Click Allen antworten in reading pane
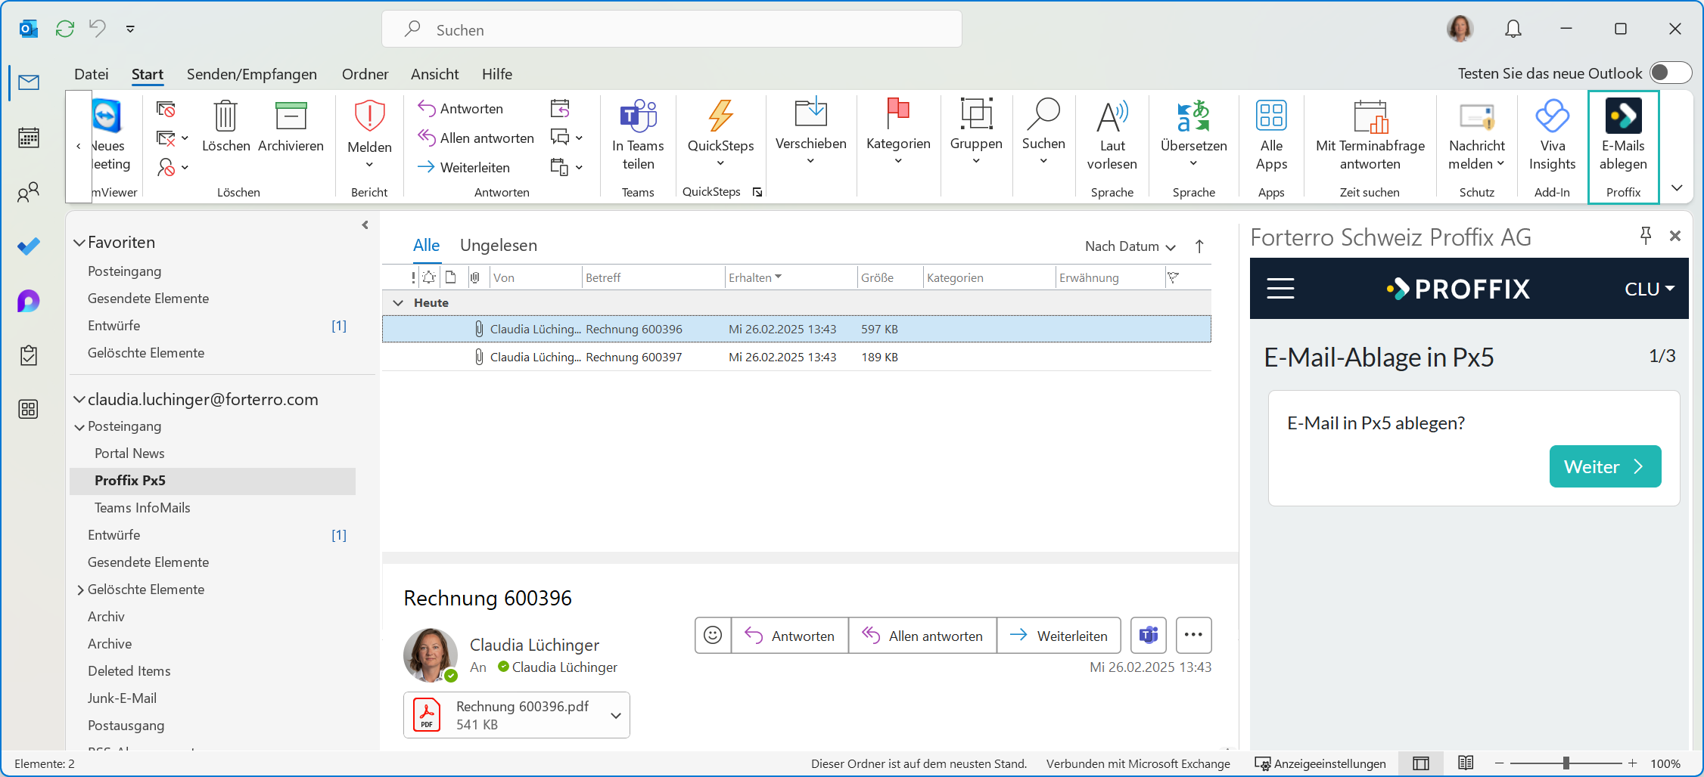The width and height of the screenshot is (1704, 777). pyautogui.click(x=922, y=635)
